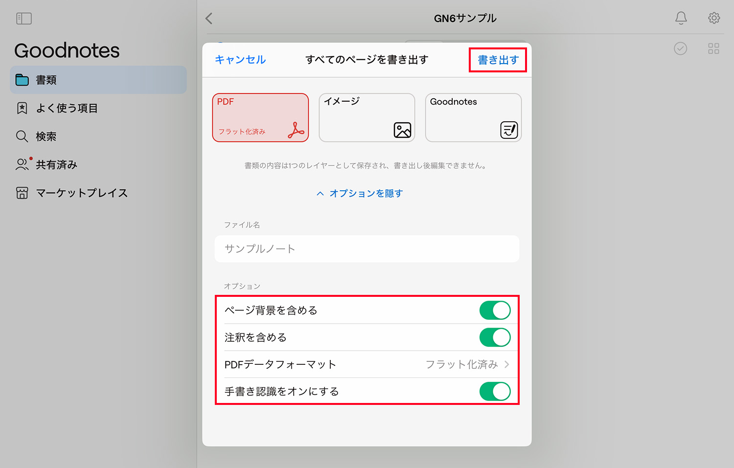The width and height of the screenshot is (734, 468).
Task: Select イメージ export format card
Action: (x=367, y=118)
